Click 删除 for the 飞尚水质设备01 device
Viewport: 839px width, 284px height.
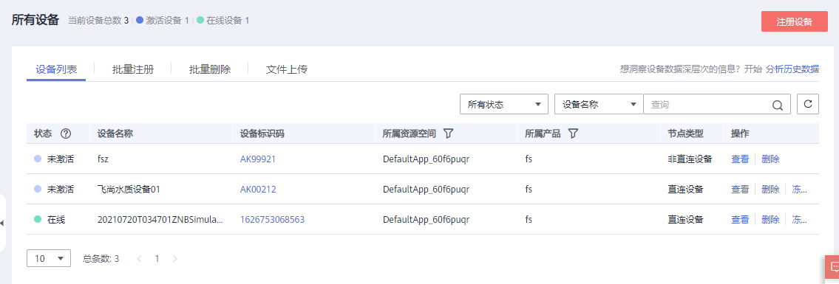point(770,189)
